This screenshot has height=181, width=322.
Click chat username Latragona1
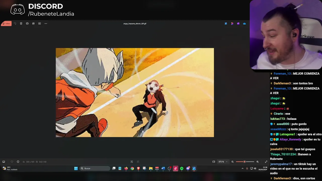(x=287, y=134)
